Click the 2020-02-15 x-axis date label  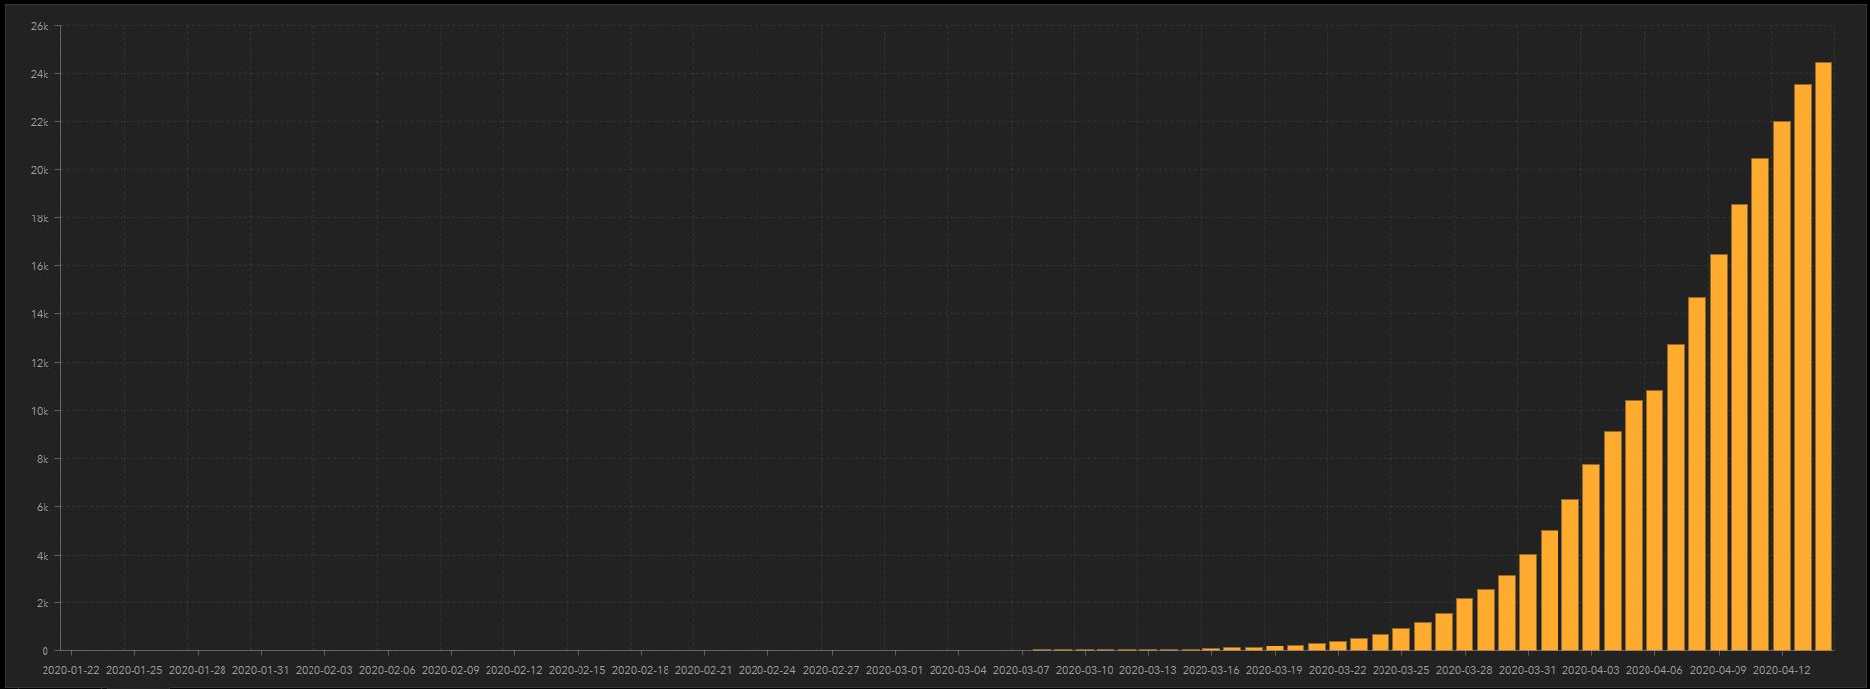pyautogui.click(x=578, y=669)
